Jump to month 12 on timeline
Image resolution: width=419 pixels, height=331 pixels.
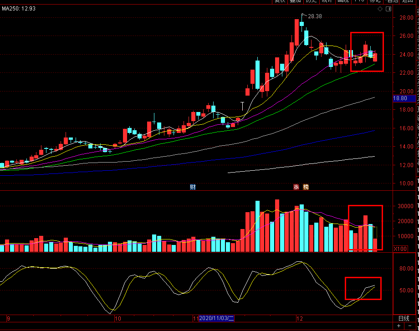pyautogui.click(x=300, y=318)
